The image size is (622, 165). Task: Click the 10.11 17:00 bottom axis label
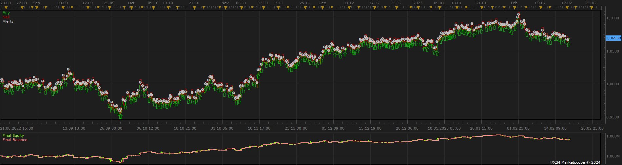(259, 128)
